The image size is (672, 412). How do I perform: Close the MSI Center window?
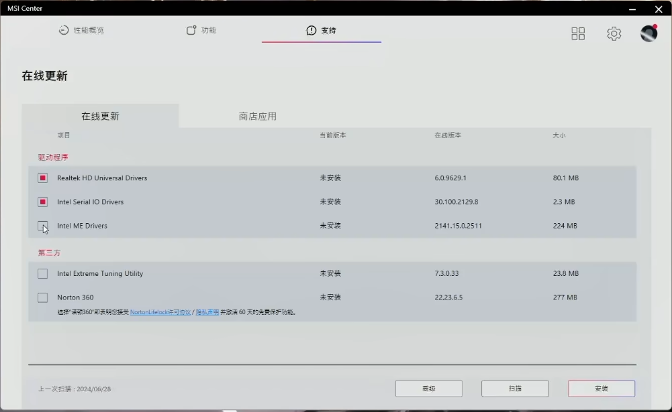pos(658,9)
